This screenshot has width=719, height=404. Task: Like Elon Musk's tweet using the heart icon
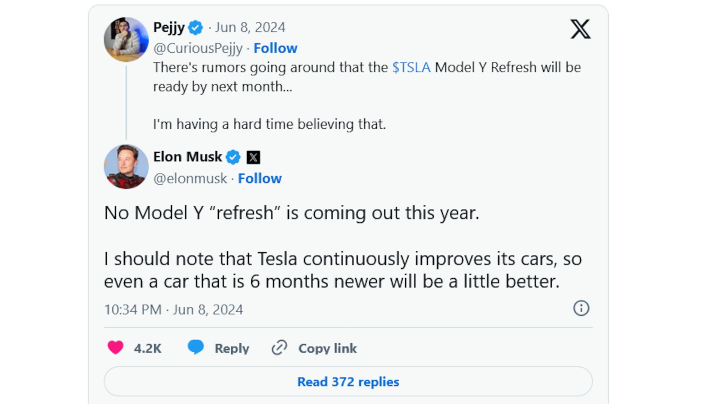(x=116, y=348)
